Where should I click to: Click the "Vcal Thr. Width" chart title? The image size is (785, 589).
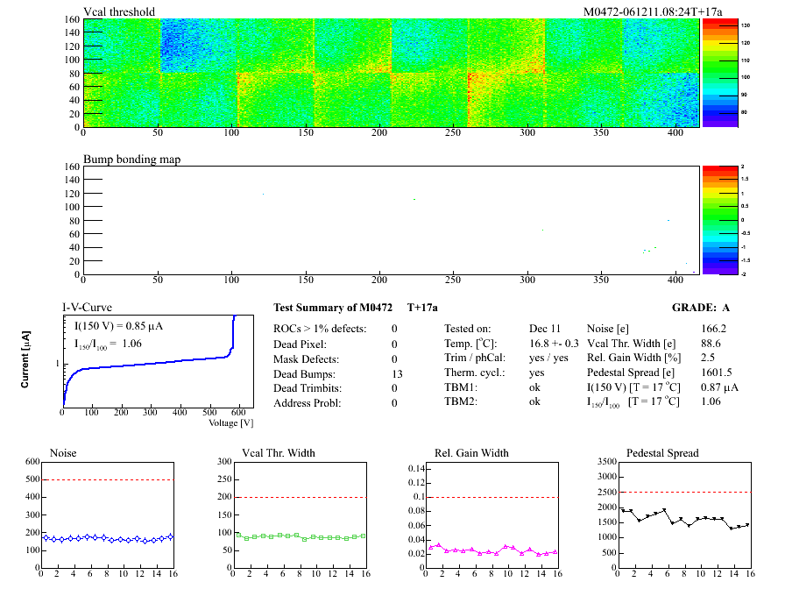tap(278, 453)
